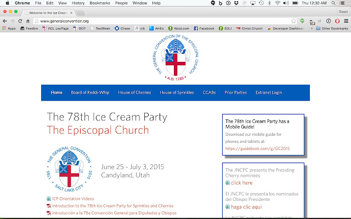
Task: Open the People menu
Action: pos(121,3)
